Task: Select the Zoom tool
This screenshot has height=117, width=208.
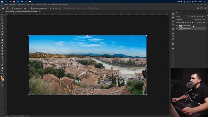Action: point(2,71)
